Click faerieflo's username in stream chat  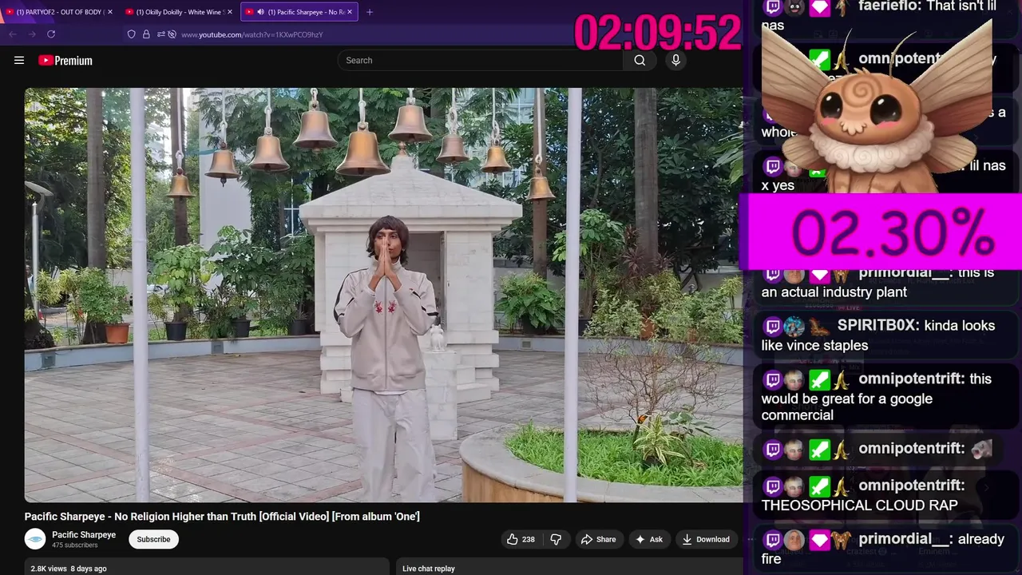click(x=887, y=6)
